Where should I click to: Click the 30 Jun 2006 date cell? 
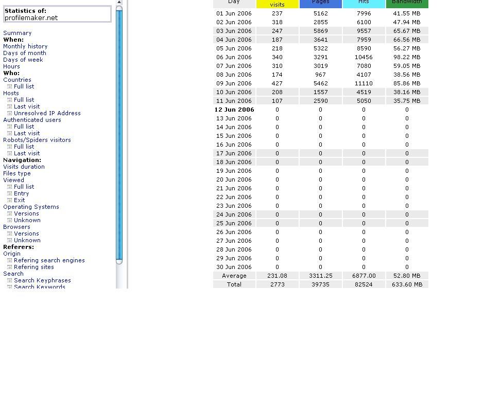click(x=234, y=267)
